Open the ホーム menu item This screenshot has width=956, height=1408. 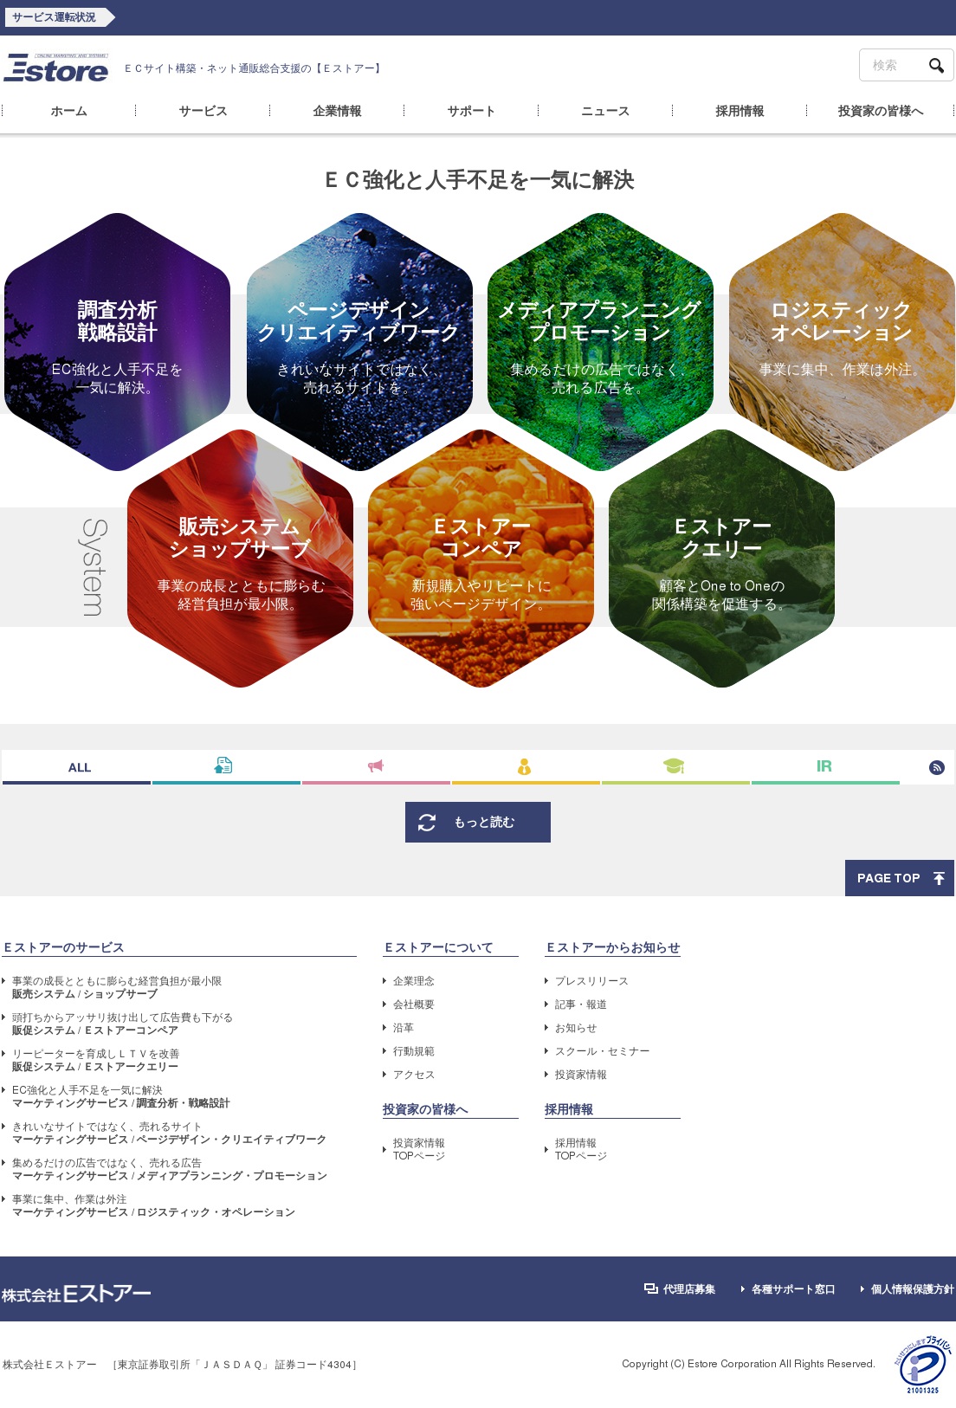click(x=69, y=111)
